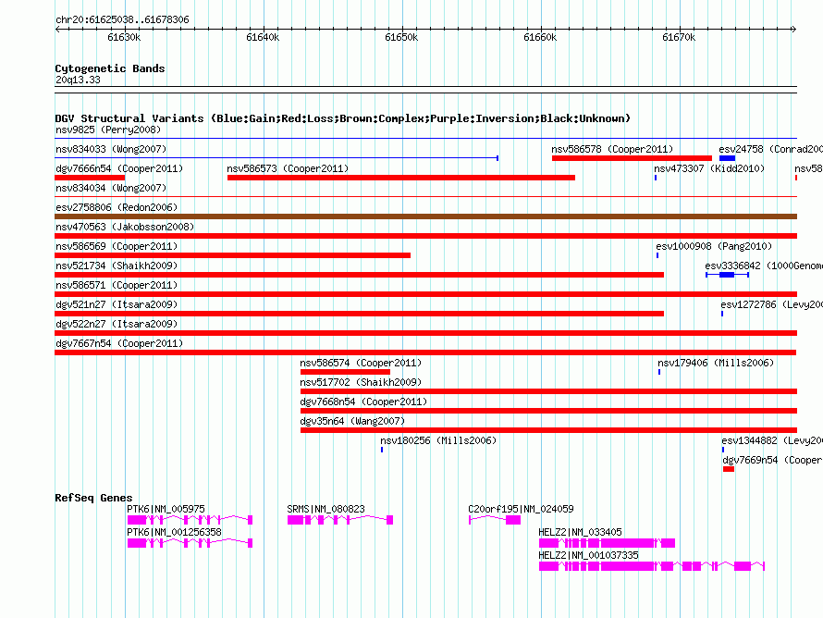Click the Cytogenetic Bands track heading
The width and height of the screenshot is (823, 618).
tap(110, 68)
